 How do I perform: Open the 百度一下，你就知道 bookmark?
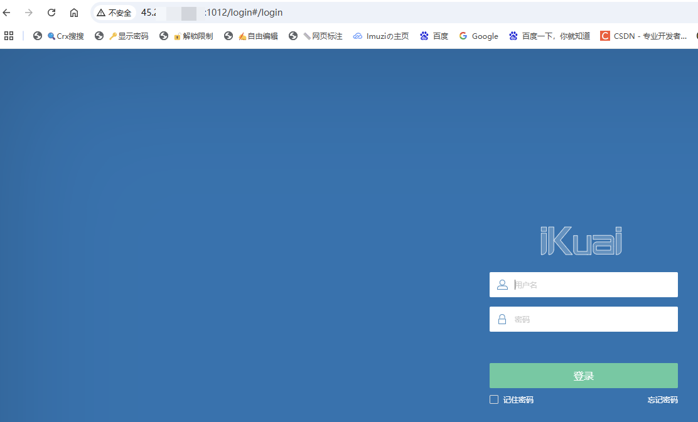tap(549, 36)
